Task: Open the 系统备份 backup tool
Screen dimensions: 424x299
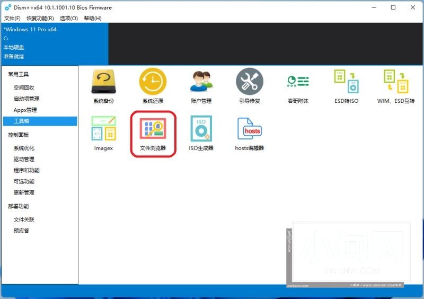Action: pyautogui.click(x=103, y=86)
